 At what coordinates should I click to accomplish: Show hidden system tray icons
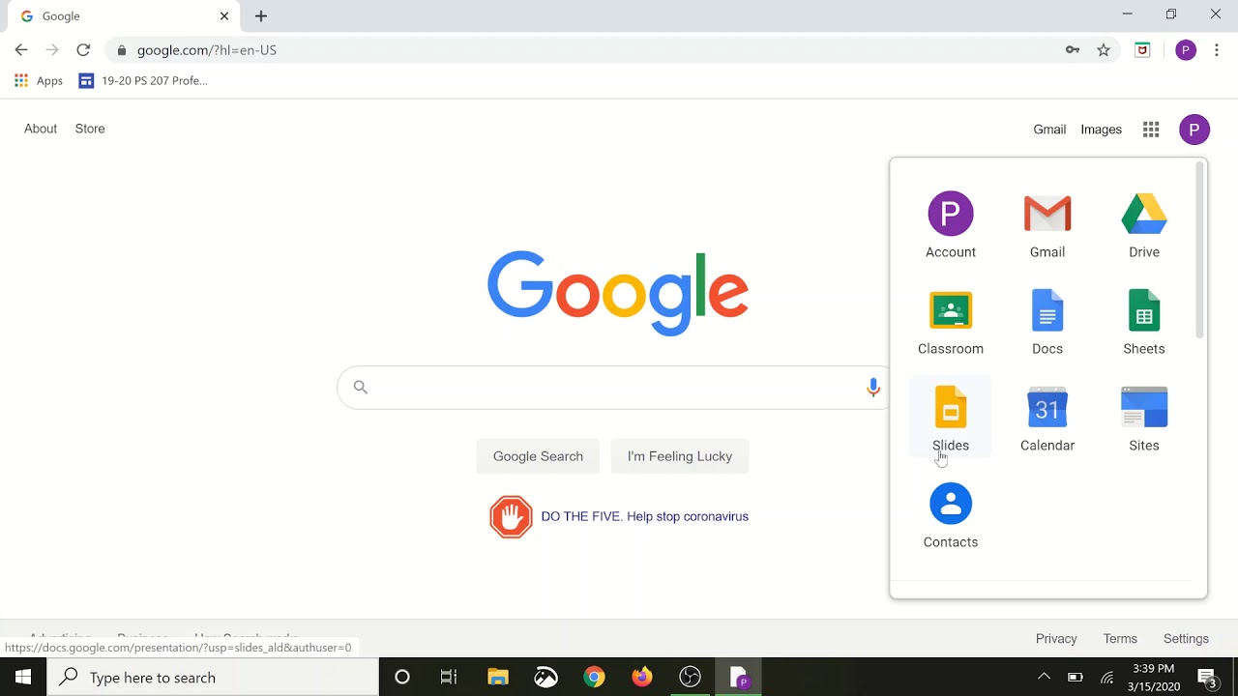(x=1044, y=678)
